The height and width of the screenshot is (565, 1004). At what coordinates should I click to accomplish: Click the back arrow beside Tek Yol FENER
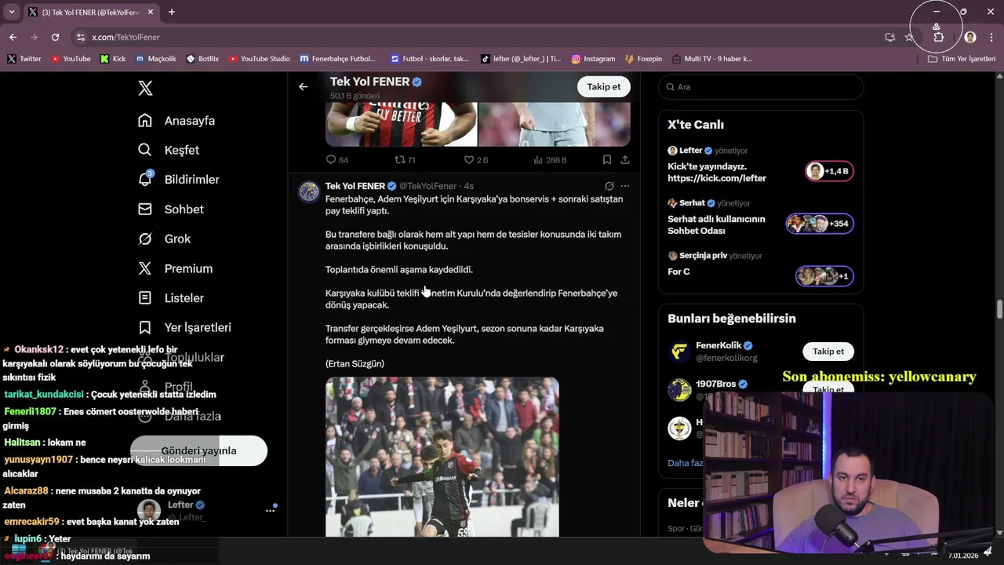pyautogui.click(x=304, y=87)
